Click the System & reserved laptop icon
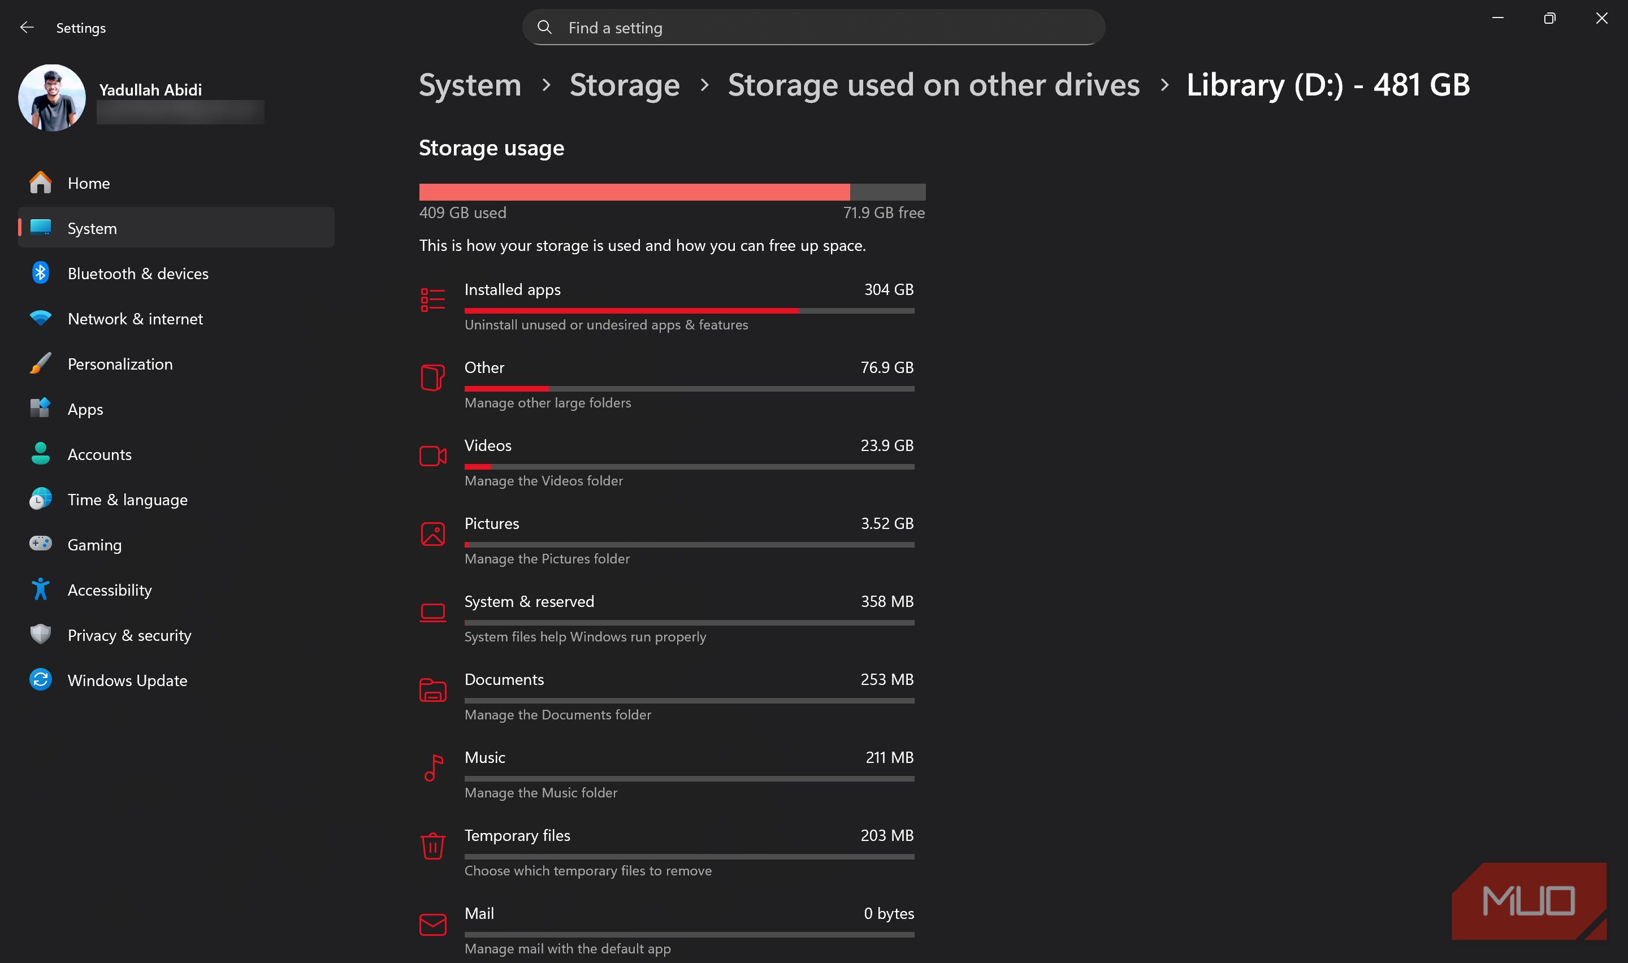1628x963 pixels. (x=433, y=613)
